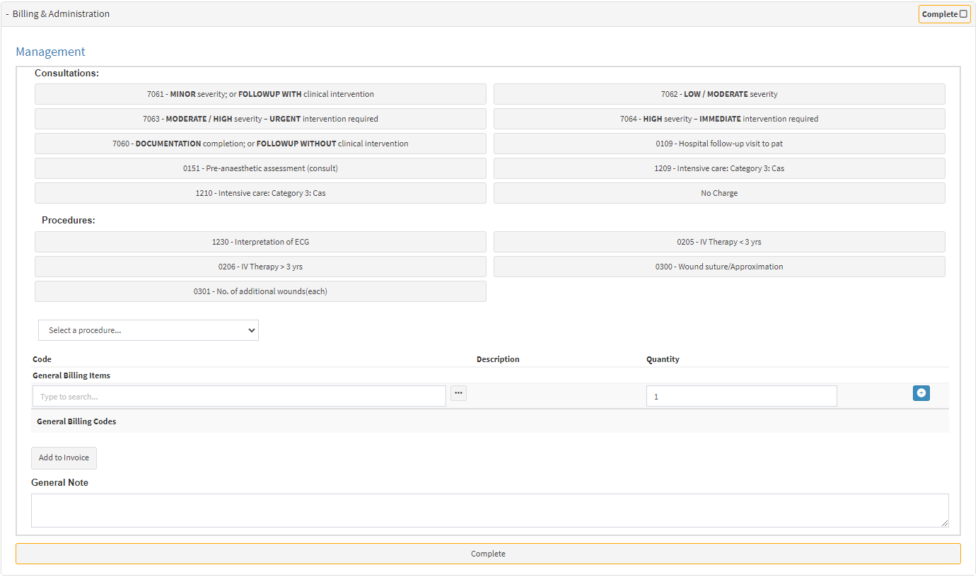Add procedure 1230 Interpretation of ECG
978x577 pixels.
tap(260, 242)
